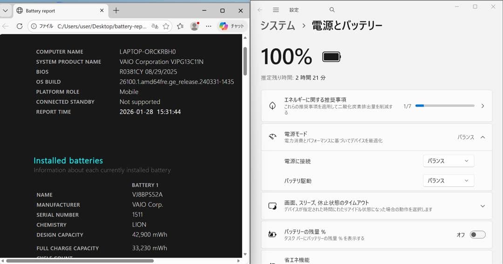
Task: Open Settings hamburger navigation menu
Action: pos(276,10)
